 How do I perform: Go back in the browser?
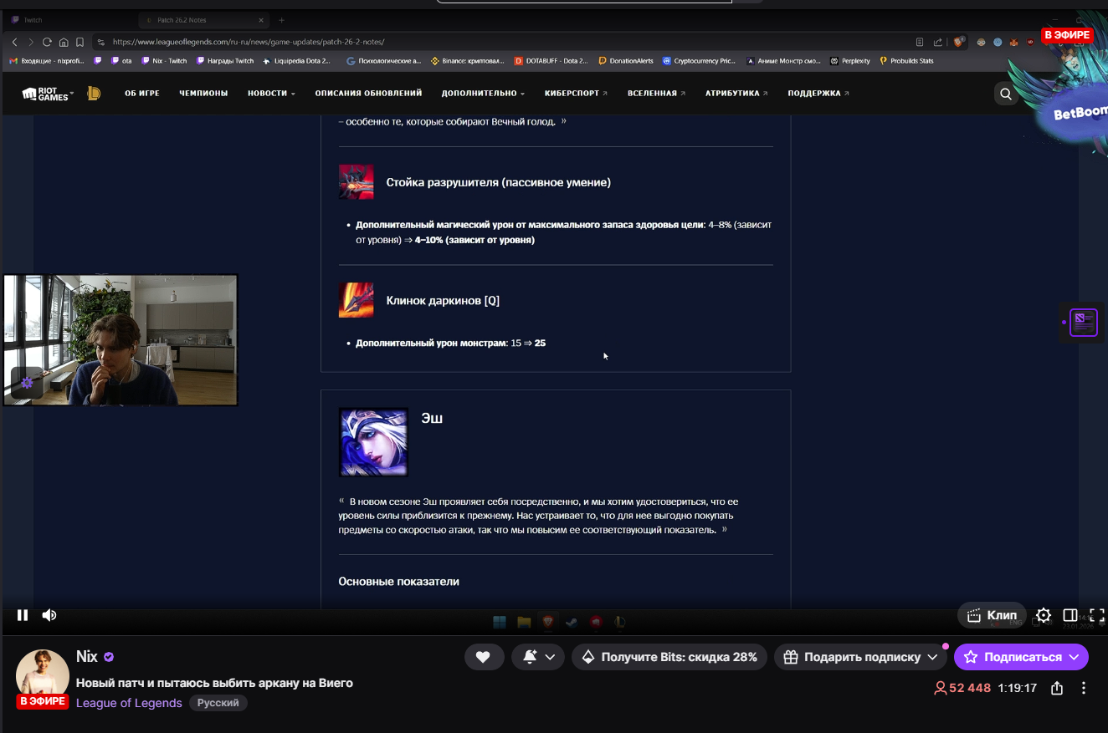[x=15, y=42]
